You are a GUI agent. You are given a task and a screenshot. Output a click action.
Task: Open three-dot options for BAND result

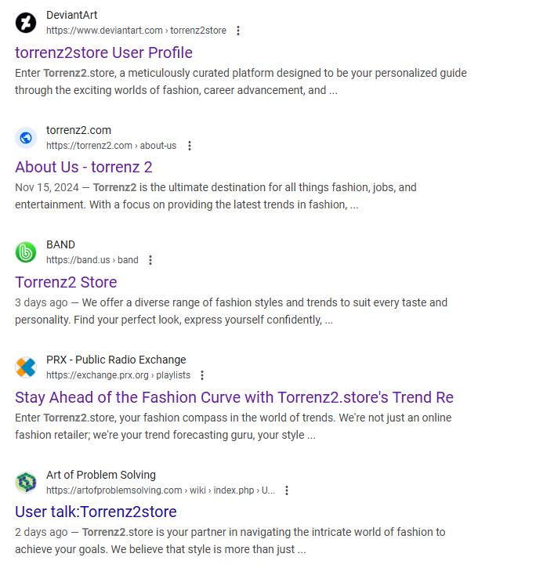click(150, 260)
